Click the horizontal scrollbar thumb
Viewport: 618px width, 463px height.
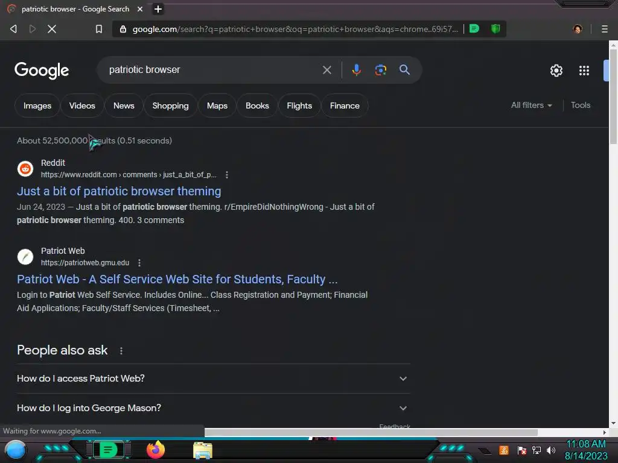pos(371,432)
